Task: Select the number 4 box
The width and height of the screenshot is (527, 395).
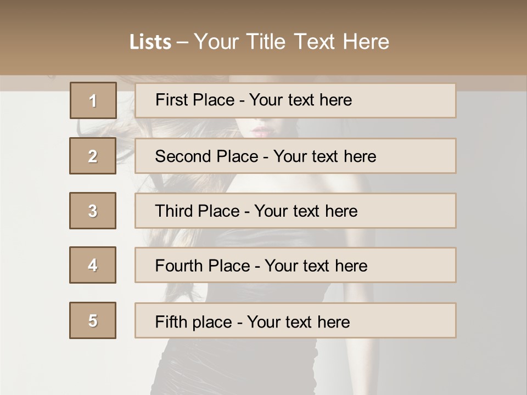Action: (x=93, y=265)
